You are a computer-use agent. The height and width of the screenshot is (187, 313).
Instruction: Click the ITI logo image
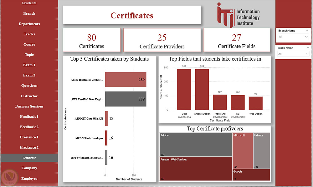click(x=238, y=15)
